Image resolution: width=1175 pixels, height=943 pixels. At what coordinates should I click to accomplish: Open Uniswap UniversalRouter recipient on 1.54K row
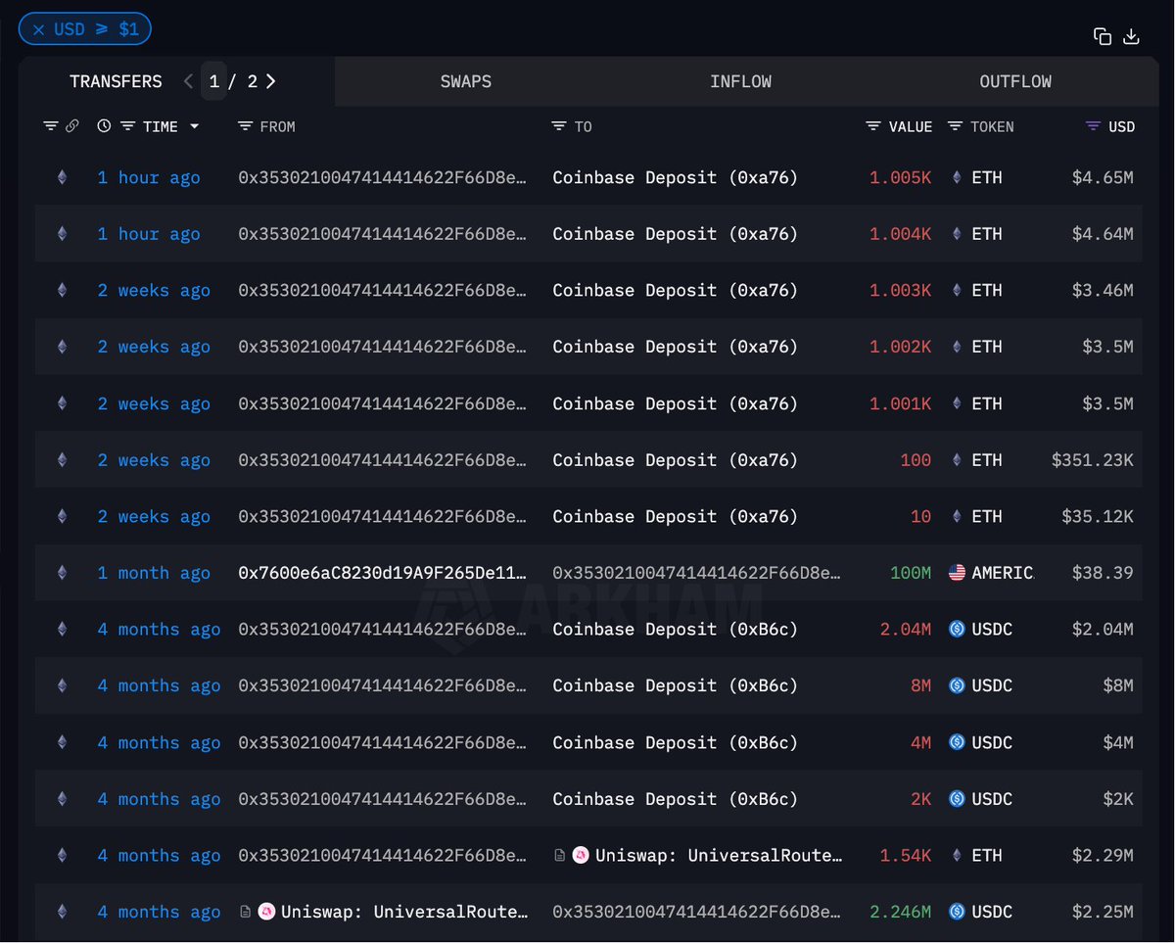(719, 855)
